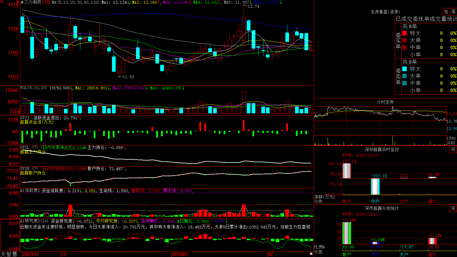Click the -17.87 大户 ratio value
This screenshot has width=457, height=257.
(x=406, y=247)
